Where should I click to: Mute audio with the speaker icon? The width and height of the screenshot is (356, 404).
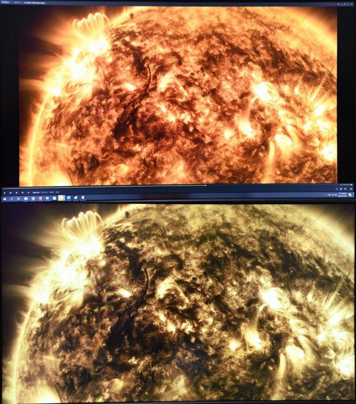(341, 185)
